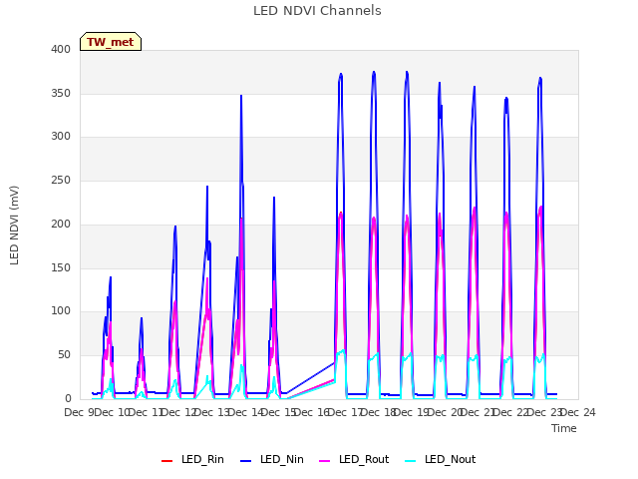Toggle LED_Rout series in legend
Viewport: 638px width, 479px height.
pos(354,459)
